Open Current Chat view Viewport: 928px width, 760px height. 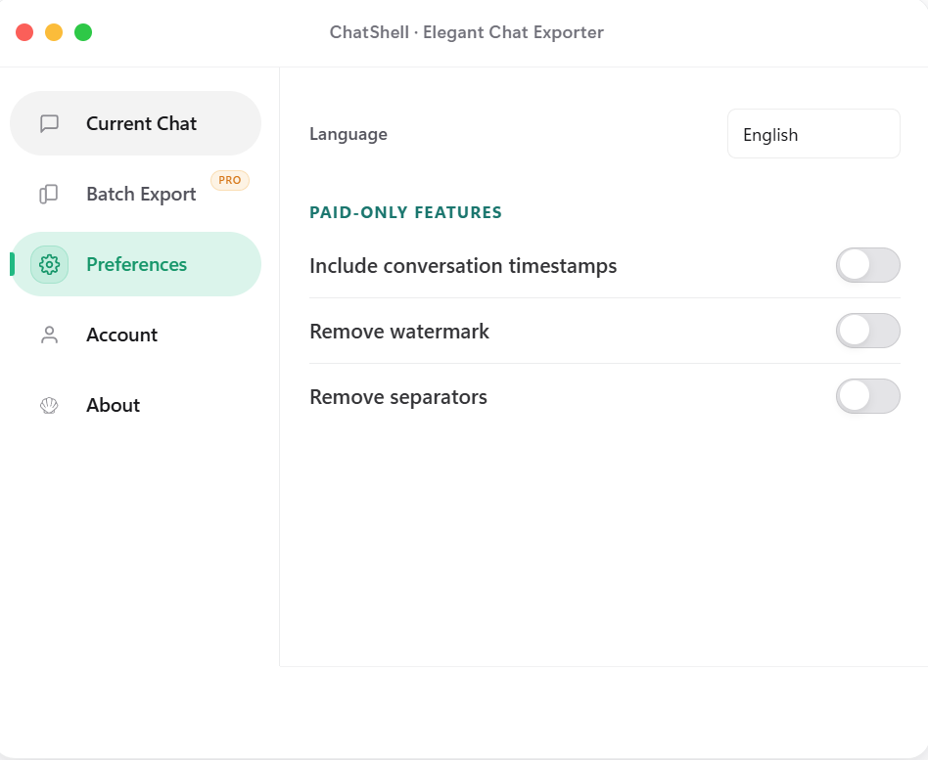click(141, 123)
